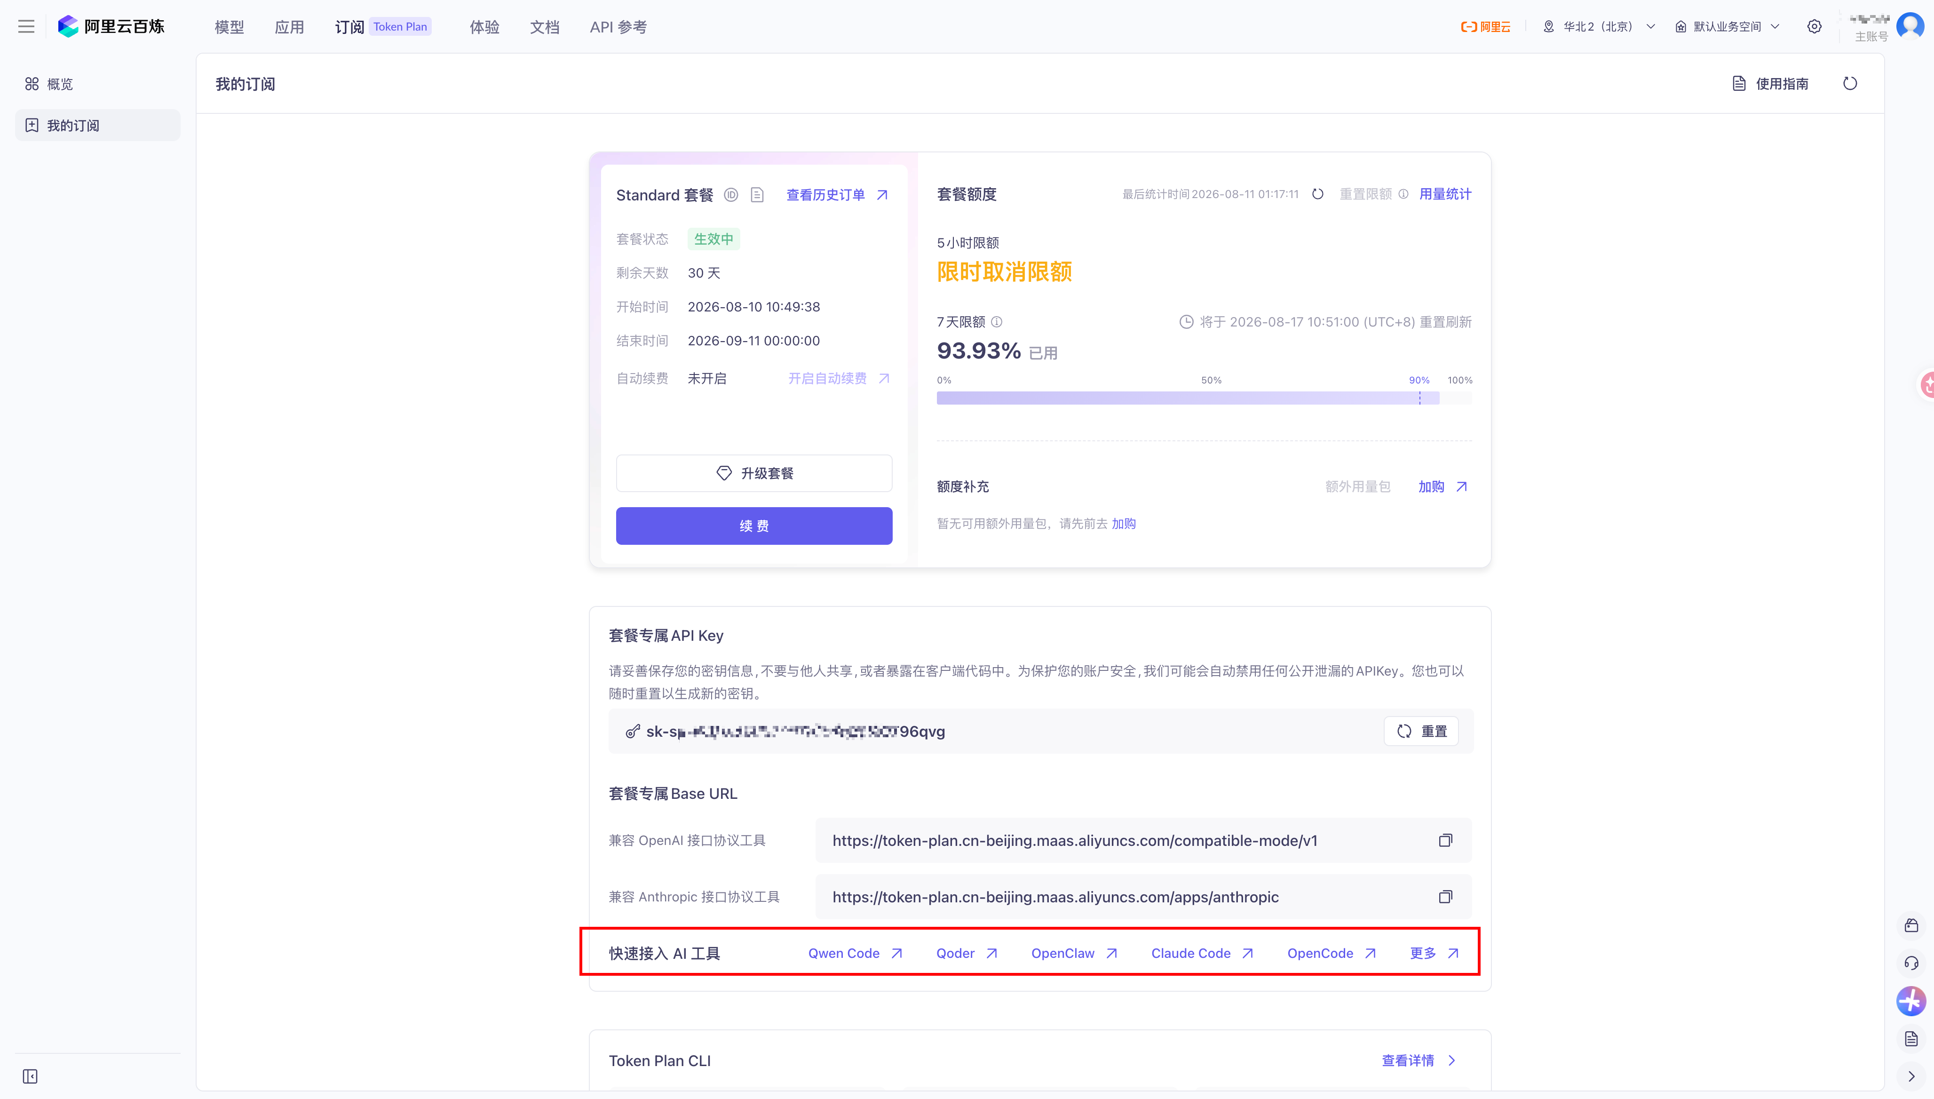Click the 限时取消限额 text
Viewport: 1934px width, 1099px height.
(1004, 272)
